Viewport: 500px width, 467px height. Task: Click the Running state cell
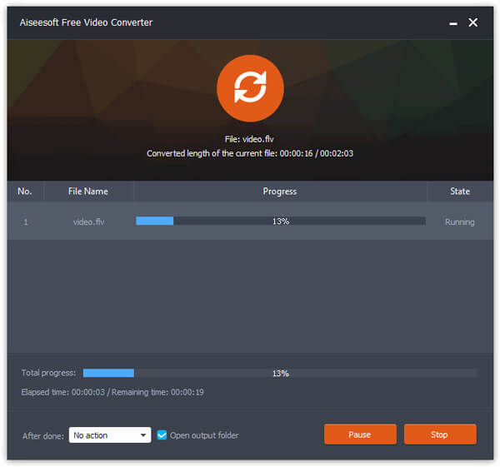point(459,221)
